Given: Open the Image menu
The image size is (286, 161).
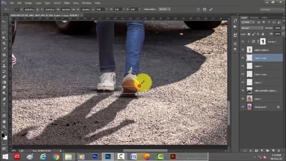Looking at the screenshot, I should [28, 3].
